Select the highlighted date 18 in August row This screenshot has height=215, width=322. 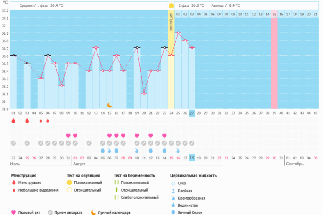(x=192, y=158)
